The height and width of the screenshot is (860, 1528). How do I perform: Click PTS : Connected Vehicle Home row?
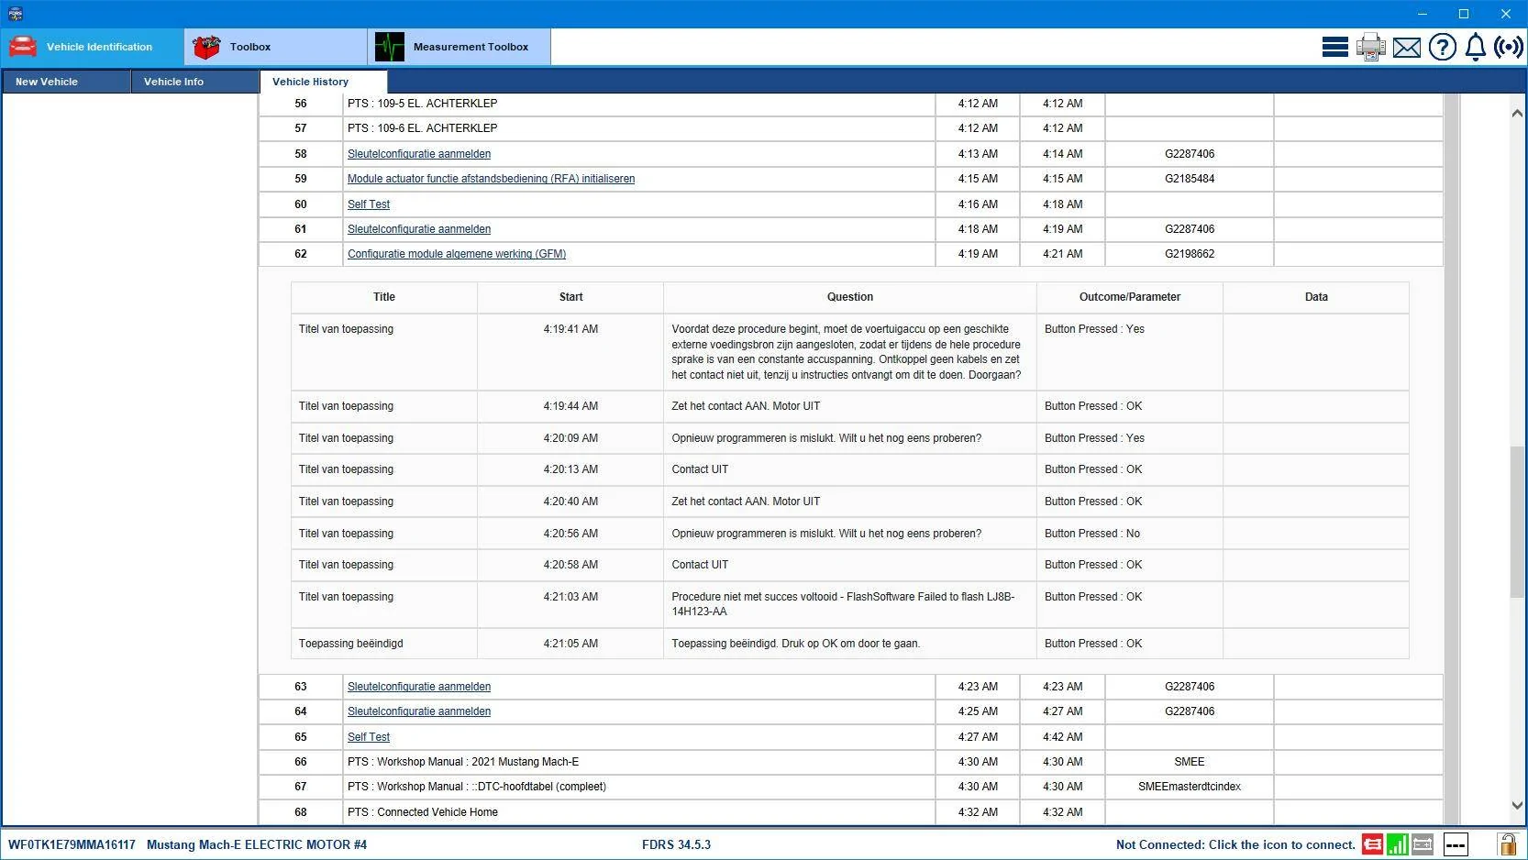pyautogui.click(x=638, y=812)
